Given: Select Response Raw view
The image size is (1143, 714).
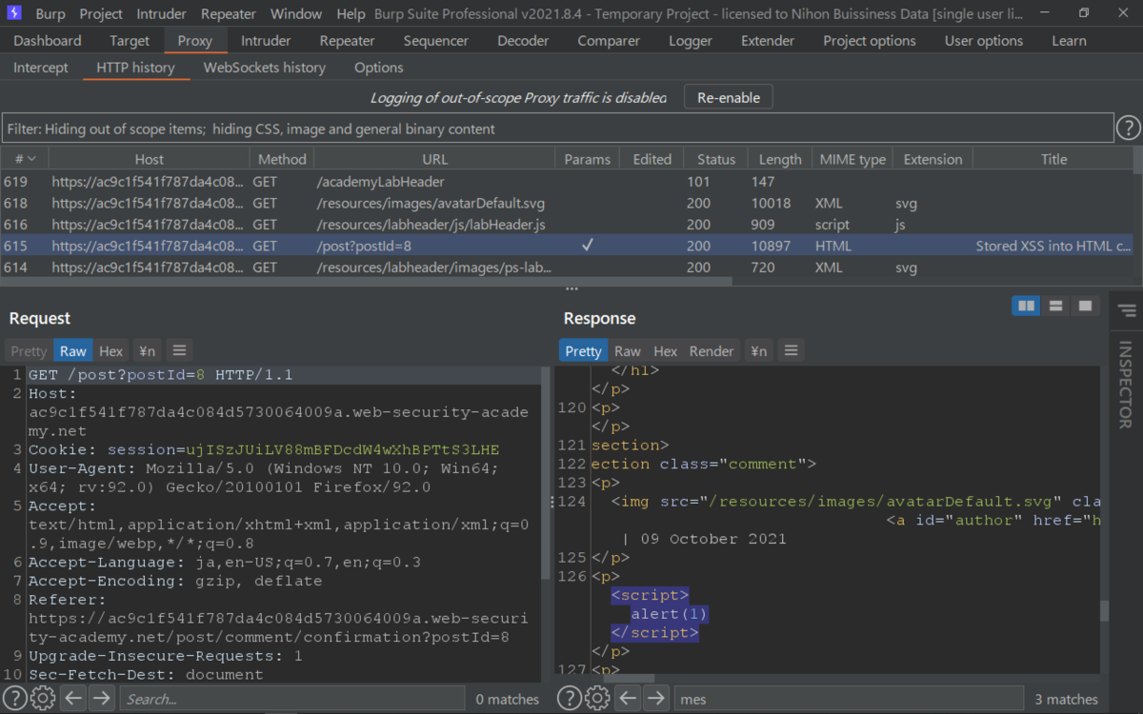Looking at the screenshot, I should [x=628, y=350].
